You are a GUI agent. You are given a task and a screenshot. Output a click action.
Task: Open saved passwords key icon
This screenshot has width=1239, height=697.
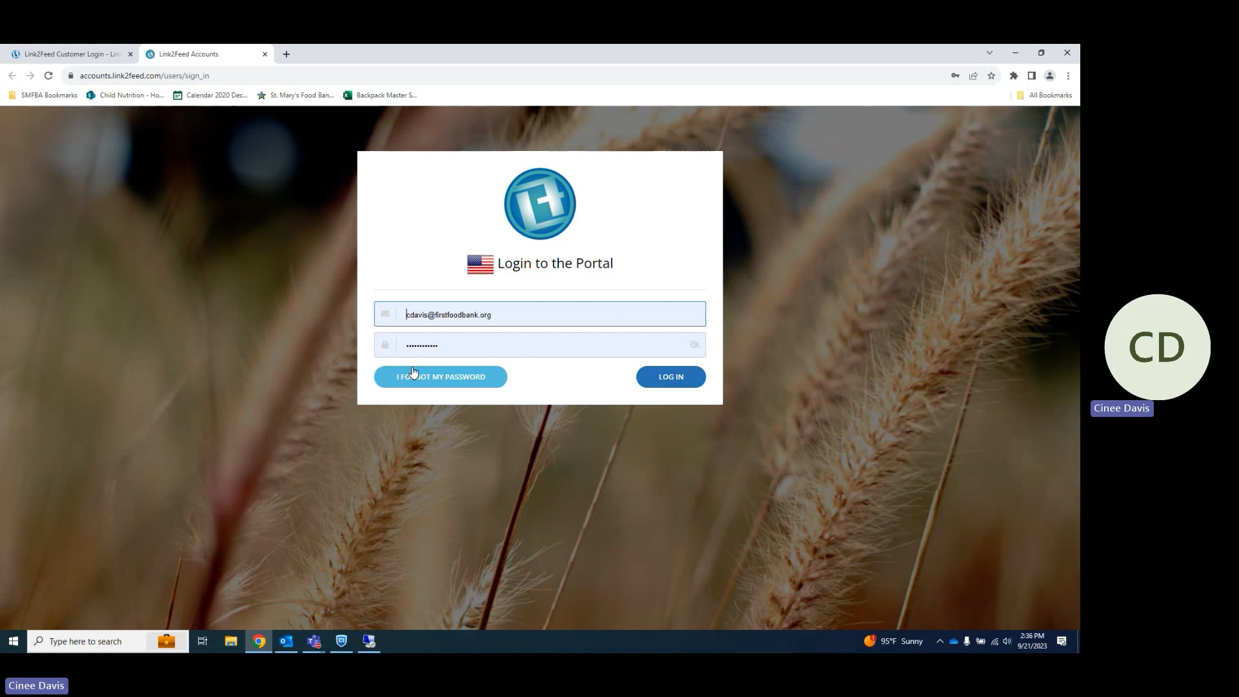click(x=955, y=76)
